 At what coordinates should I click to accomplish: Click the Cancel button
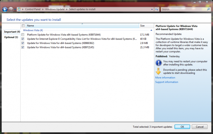[x=200, y=127]
